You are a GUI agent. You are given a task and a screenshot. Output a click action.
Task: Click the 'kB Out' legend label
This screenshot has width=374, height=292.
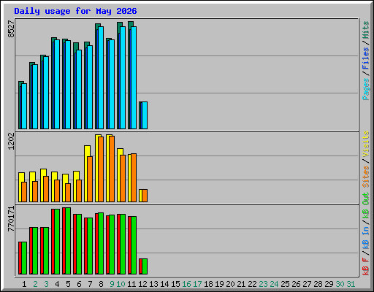coord(366,205)
